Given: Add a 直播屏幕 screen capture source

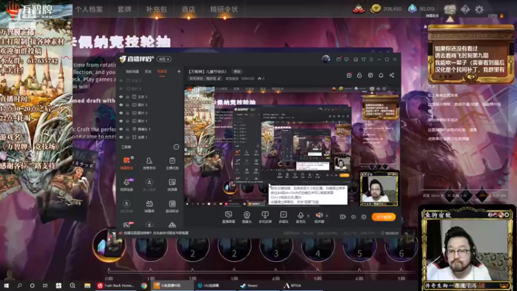Looking at the screenshot, I should (x=229, y=217).
